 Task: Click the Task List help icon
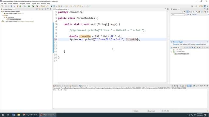pyautogui.click(x=208, y=15)
